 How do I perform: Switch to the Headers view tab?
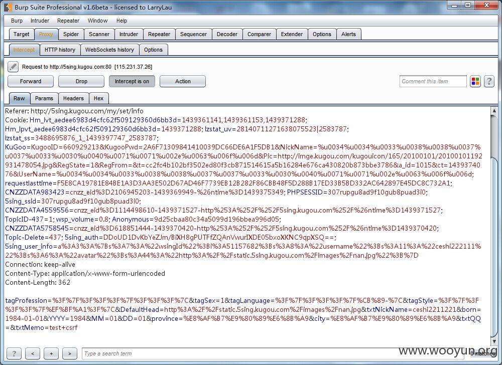point(73,98)
